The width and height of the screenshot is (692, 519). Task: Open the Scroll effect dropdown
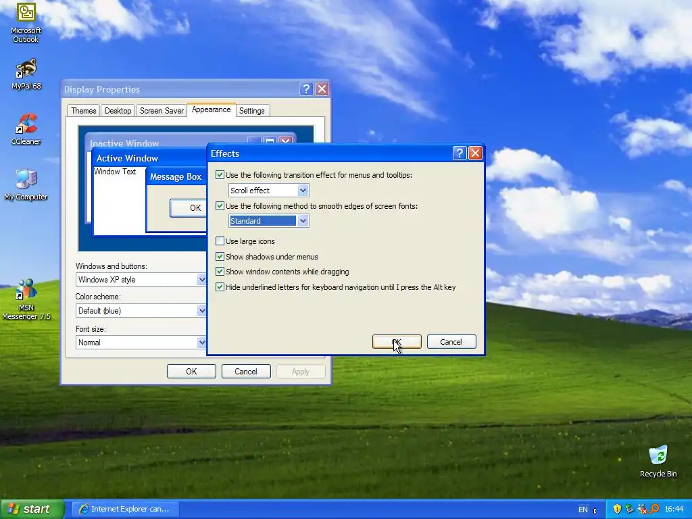point(269,190)
